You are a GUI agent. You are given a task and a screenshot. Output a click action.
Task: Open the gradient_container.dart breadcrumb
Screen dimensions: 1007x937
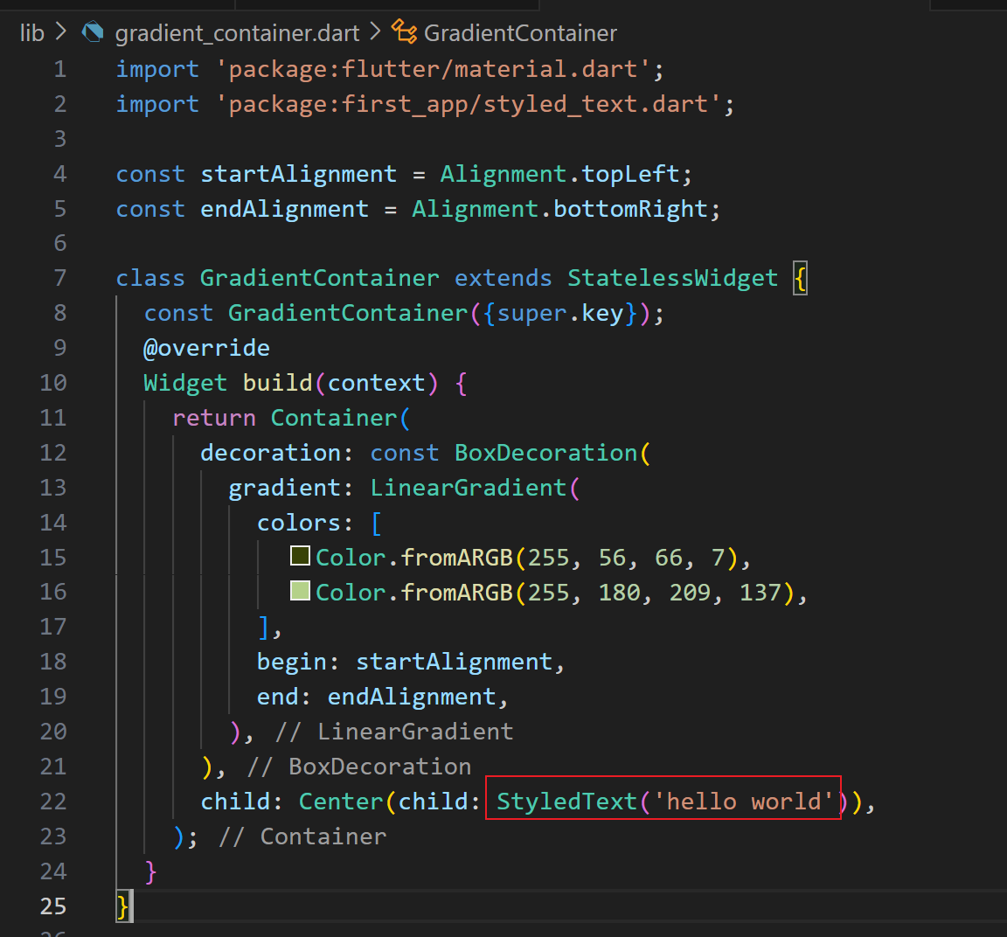pos(237,32)
